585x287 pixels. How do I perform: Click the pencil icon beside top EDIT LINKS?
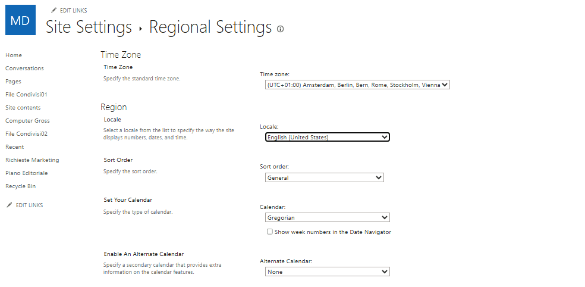pos(54,10)
